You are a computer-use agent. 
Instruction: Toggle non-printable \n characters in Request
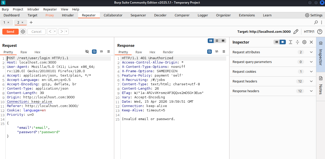[101, 51]
